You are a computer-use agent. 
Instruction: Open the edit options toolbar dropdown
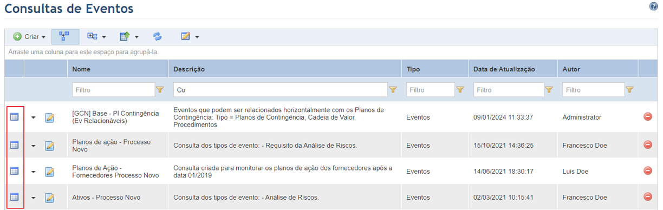tap(190, 37)
